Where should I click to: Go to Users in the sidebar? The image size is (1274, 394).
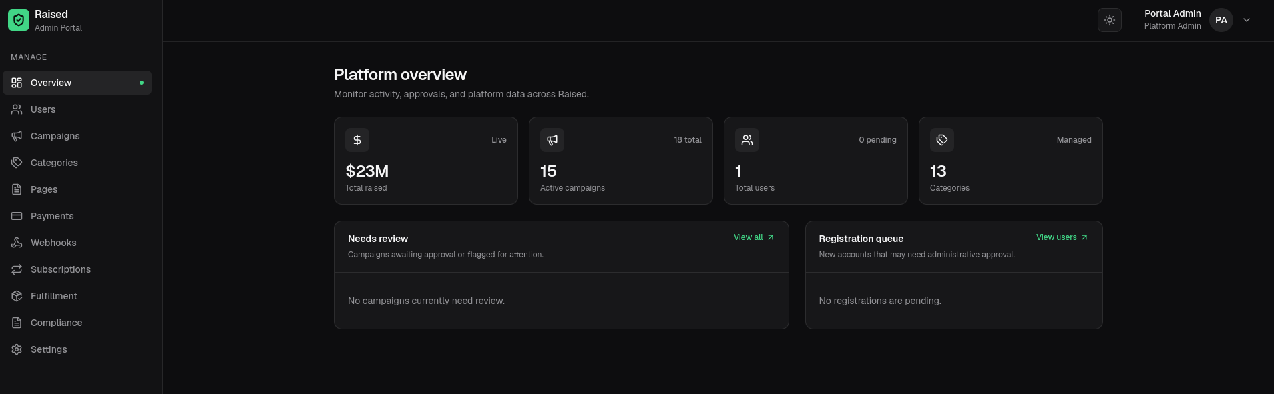[x=77, y=109]
